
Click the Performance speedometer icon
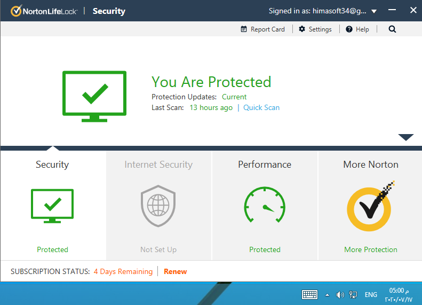point(265,205)
